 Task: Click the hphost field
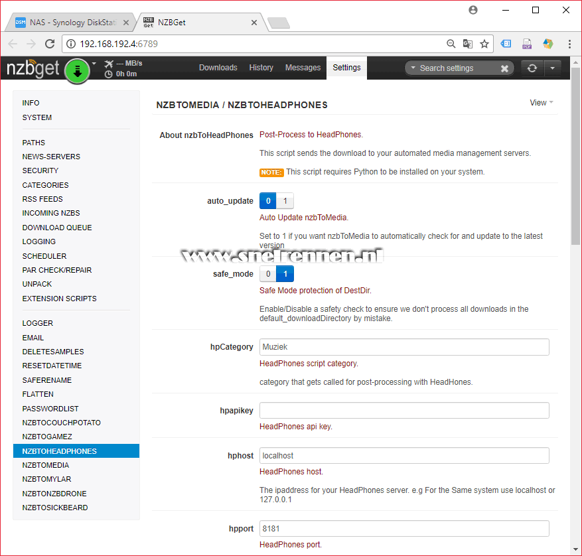tap(404, 455)
